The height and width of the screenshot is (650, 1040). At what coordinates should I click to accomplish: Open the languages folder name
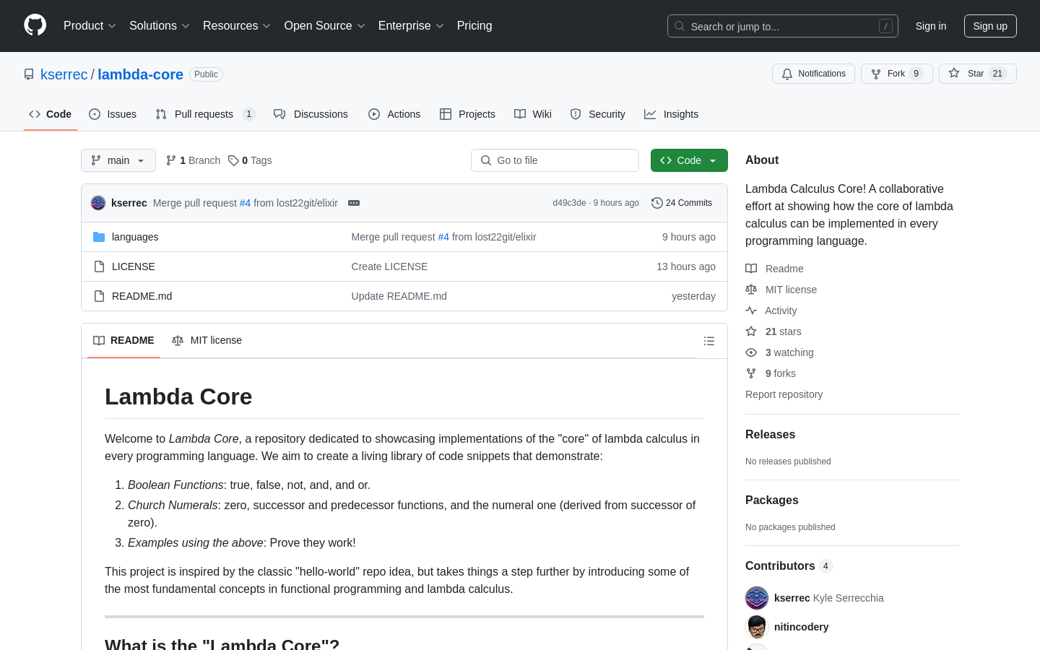coord(135,237)
